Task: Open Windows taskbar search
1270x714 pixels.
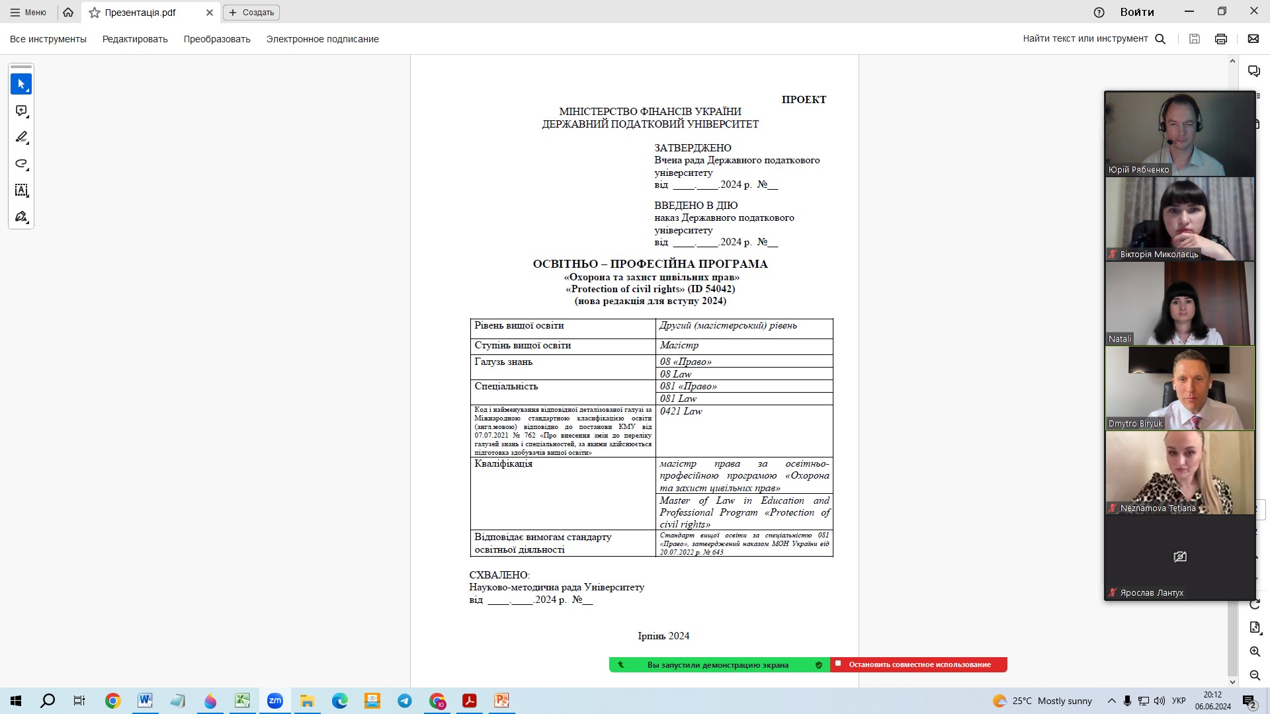Action: pyautogui.click(x=48, y=701)
